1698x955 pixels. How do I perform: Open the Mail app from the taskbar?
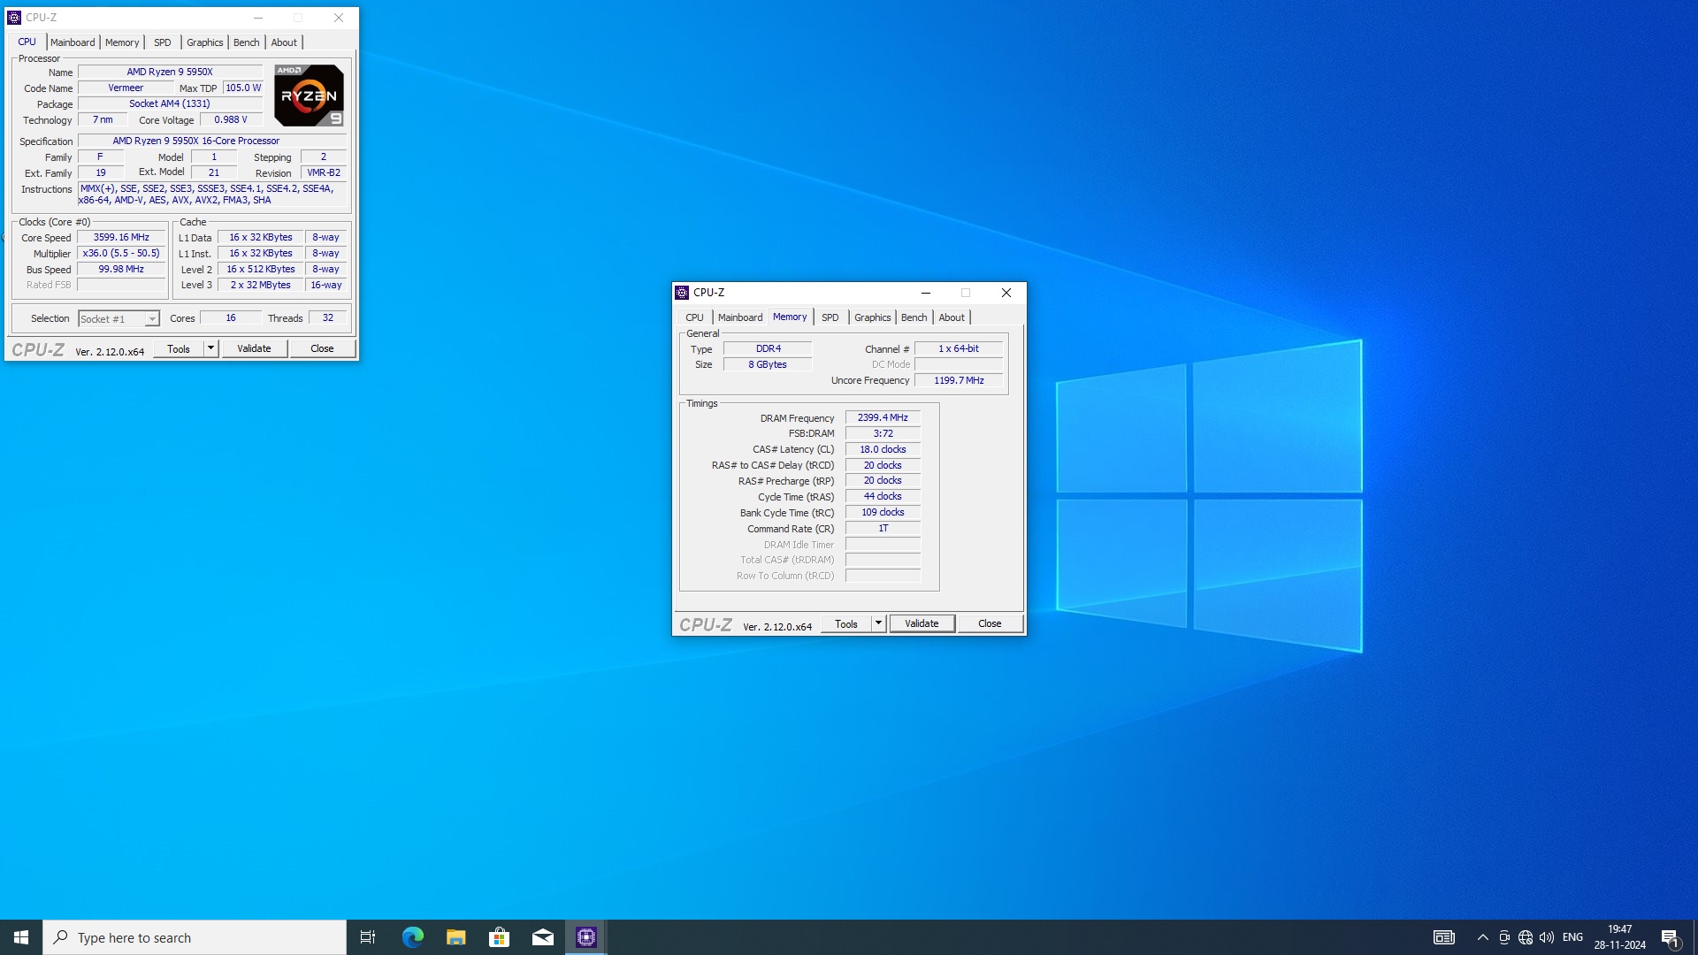542,937
